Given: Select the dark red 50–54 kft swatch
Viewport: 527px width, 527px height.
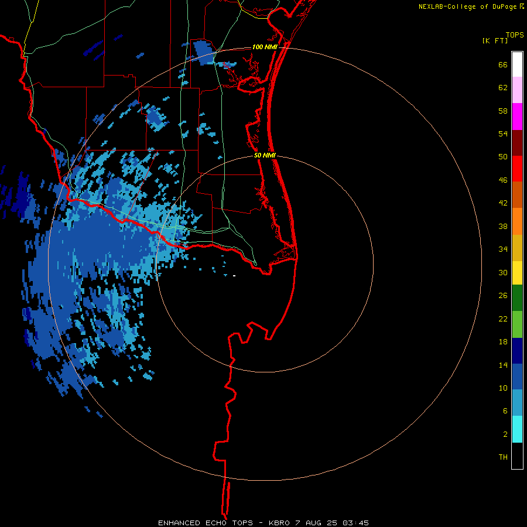Looking at the screenshot, I should pyautogui.click(x=517, y=143).
